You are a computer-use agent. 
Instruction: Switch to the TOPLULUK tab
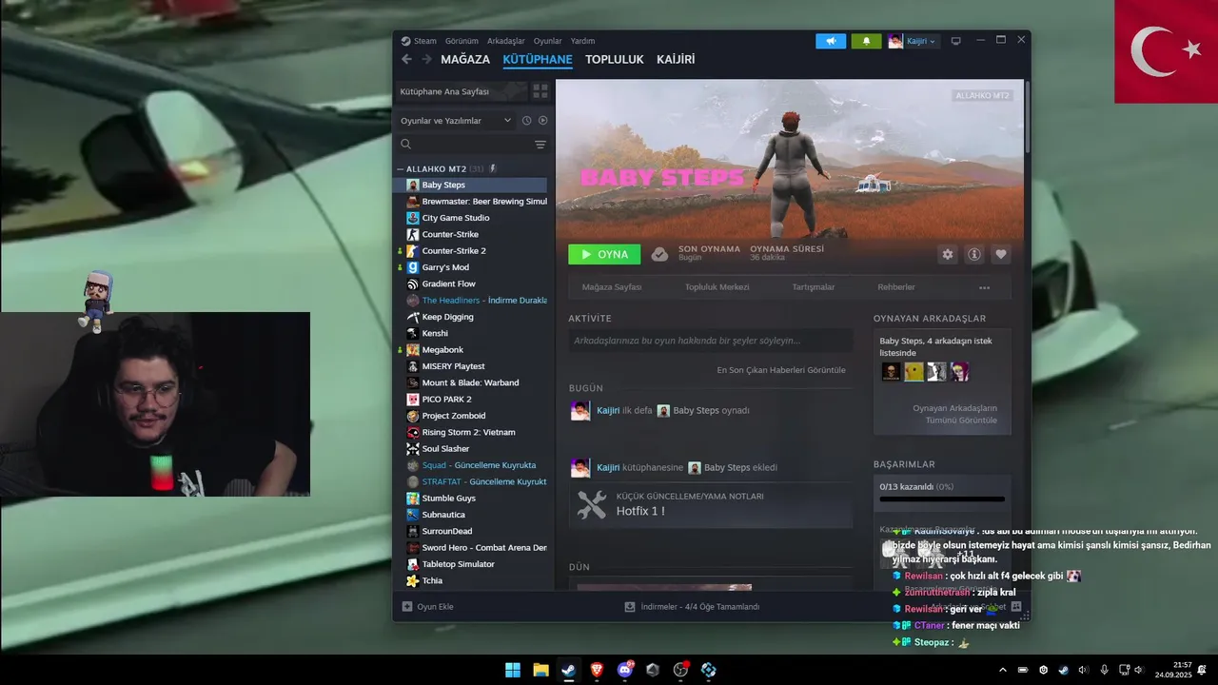(615, 59)
